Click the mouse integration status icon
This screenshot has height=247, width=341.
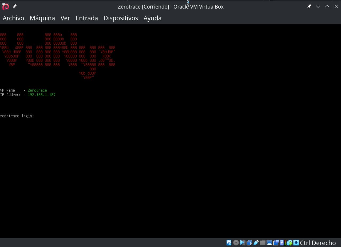[x=290, y=242]
